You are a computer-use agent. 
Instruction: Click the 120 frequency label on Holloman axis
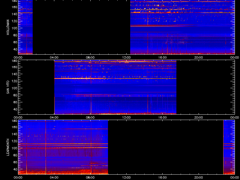[15, 21]
